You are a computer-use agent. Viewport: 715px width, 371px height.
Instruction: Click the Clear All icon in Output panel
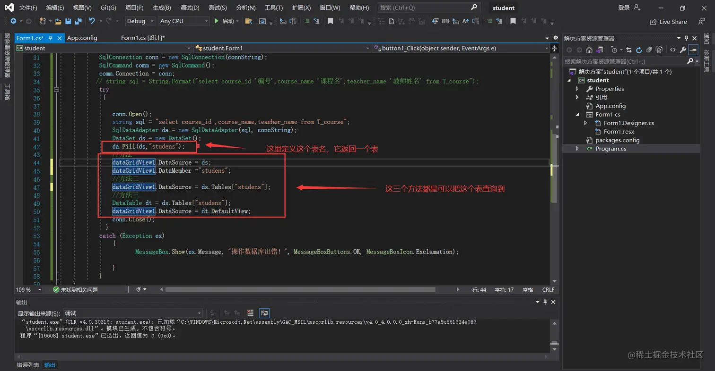pos(250,313)
